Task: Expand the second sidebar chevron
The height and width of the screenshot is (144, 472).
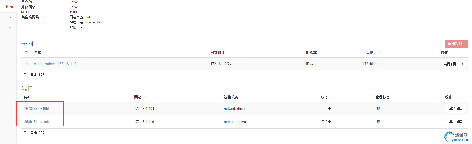Action: point(10,28)
